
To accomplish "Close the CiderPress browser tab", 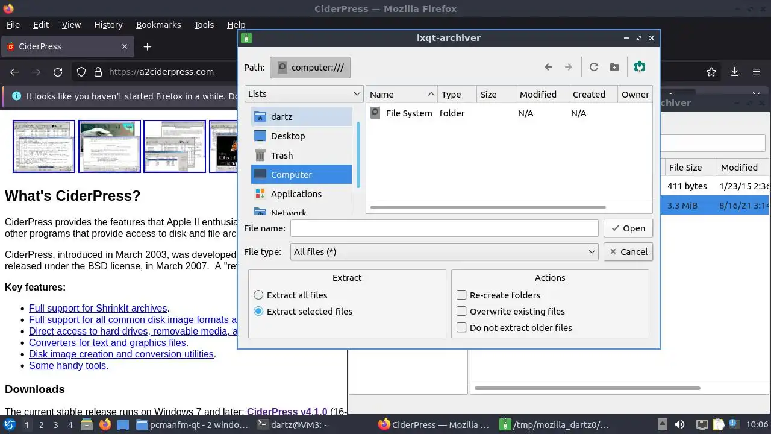I will click(125, 46).
